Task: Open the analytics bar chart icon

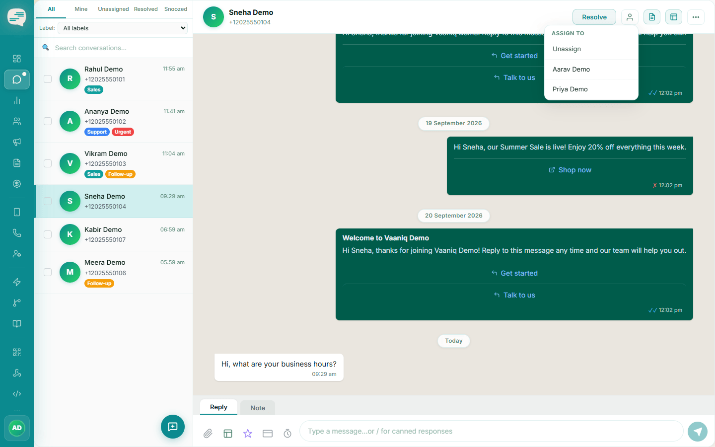Action: 17,100
